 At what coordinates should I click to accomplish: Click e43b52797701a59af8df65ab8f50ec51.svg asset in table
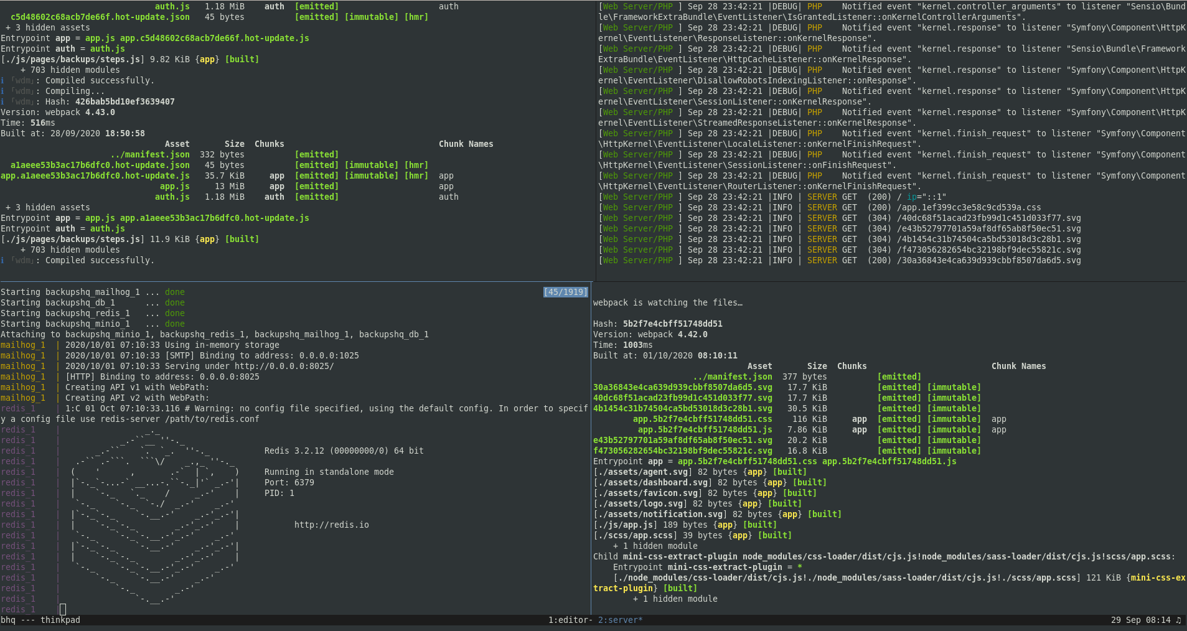683,440
